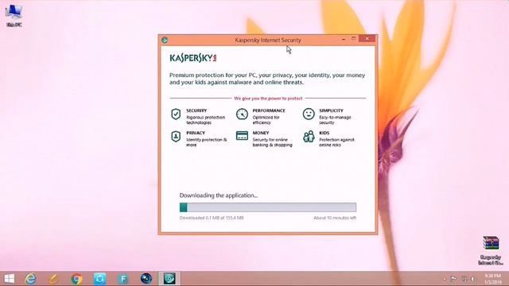
Task: Click the SECURITY heading text
Action: click(196, 110)
